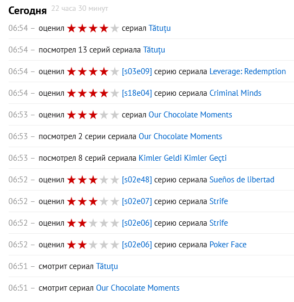This screenshot has width=294, height=302.
Task: Click the third grey star in the Poker Face row
Action: point(93,245)
